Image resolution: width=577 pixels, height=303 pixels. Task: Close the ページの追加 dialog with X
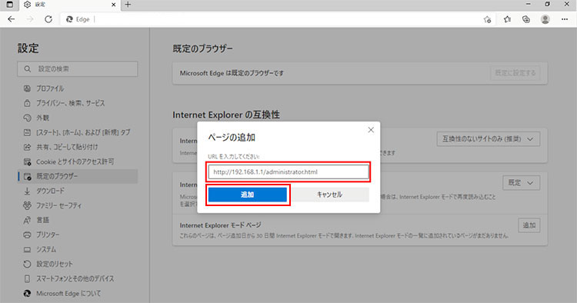point(371,130)
